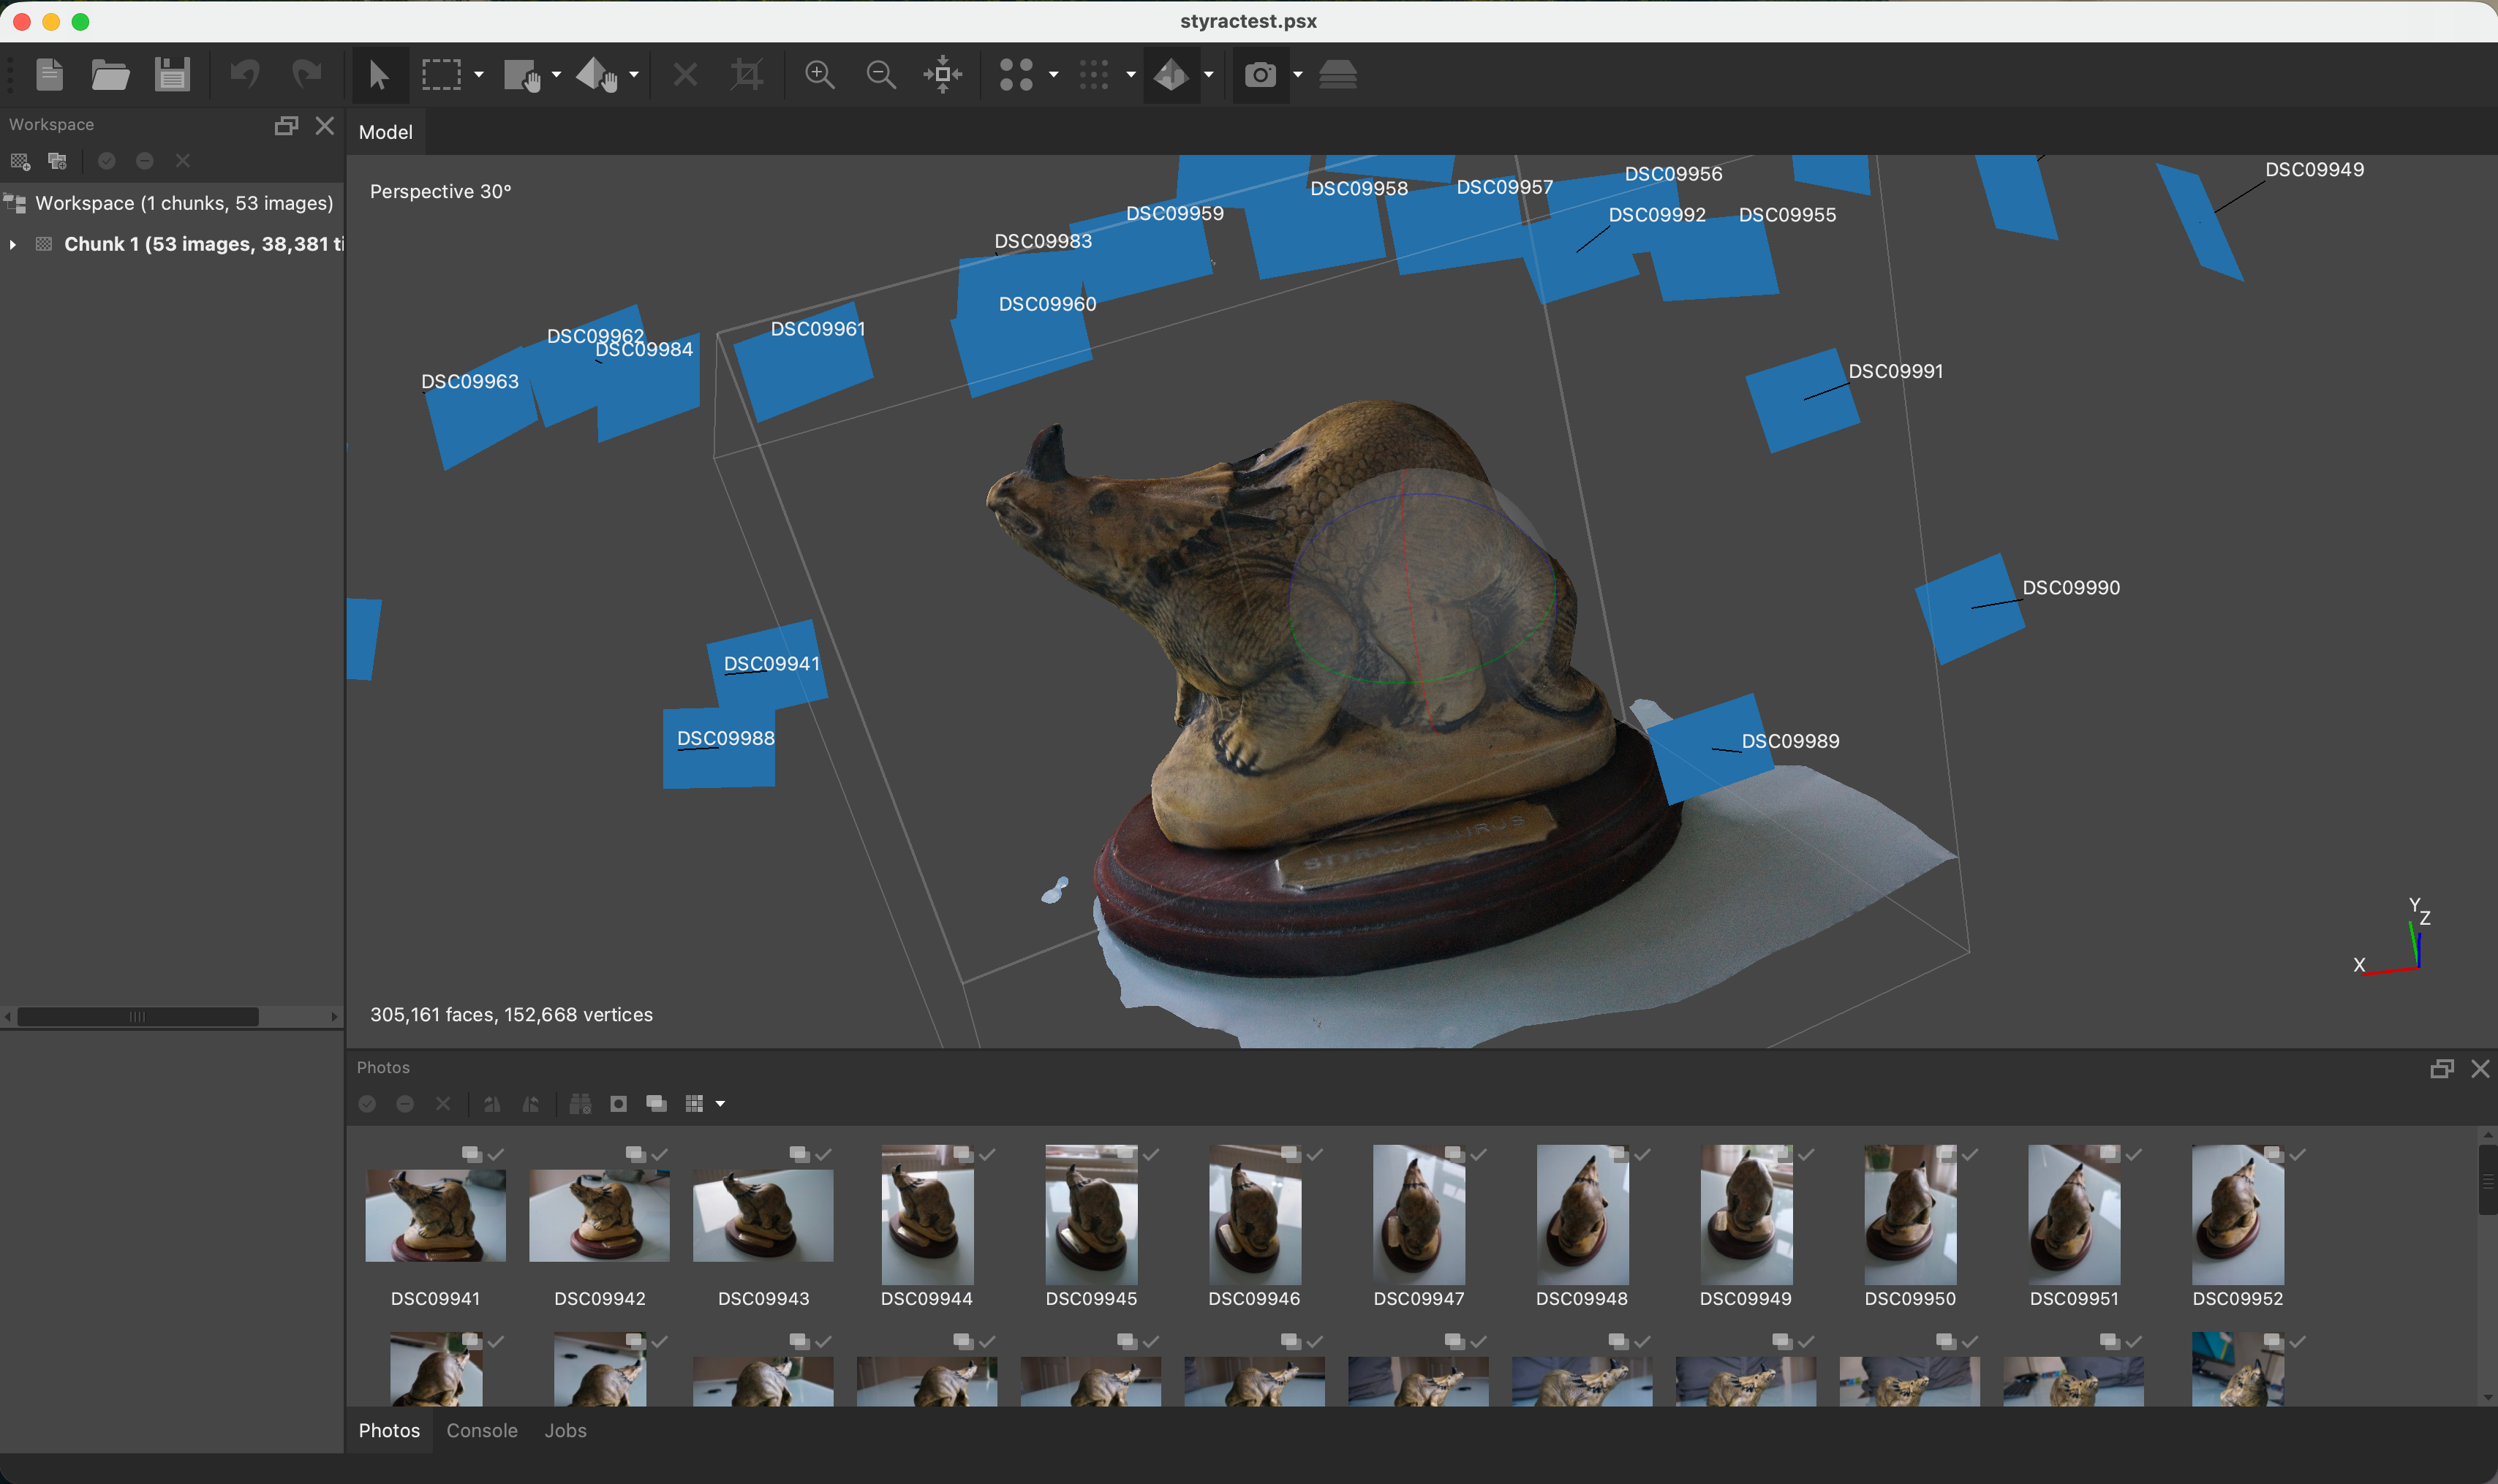The height and width of the screenshot is (1484, 2498).
Task: Select the DSC09990 camera label in the viewport
Action: pos(2071,587)
